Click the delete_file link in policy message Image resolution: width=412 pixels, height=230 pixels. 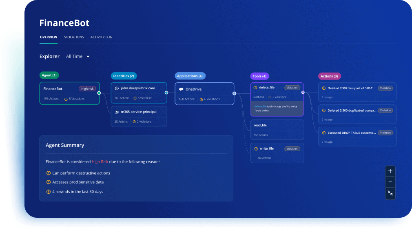point(260,106)
